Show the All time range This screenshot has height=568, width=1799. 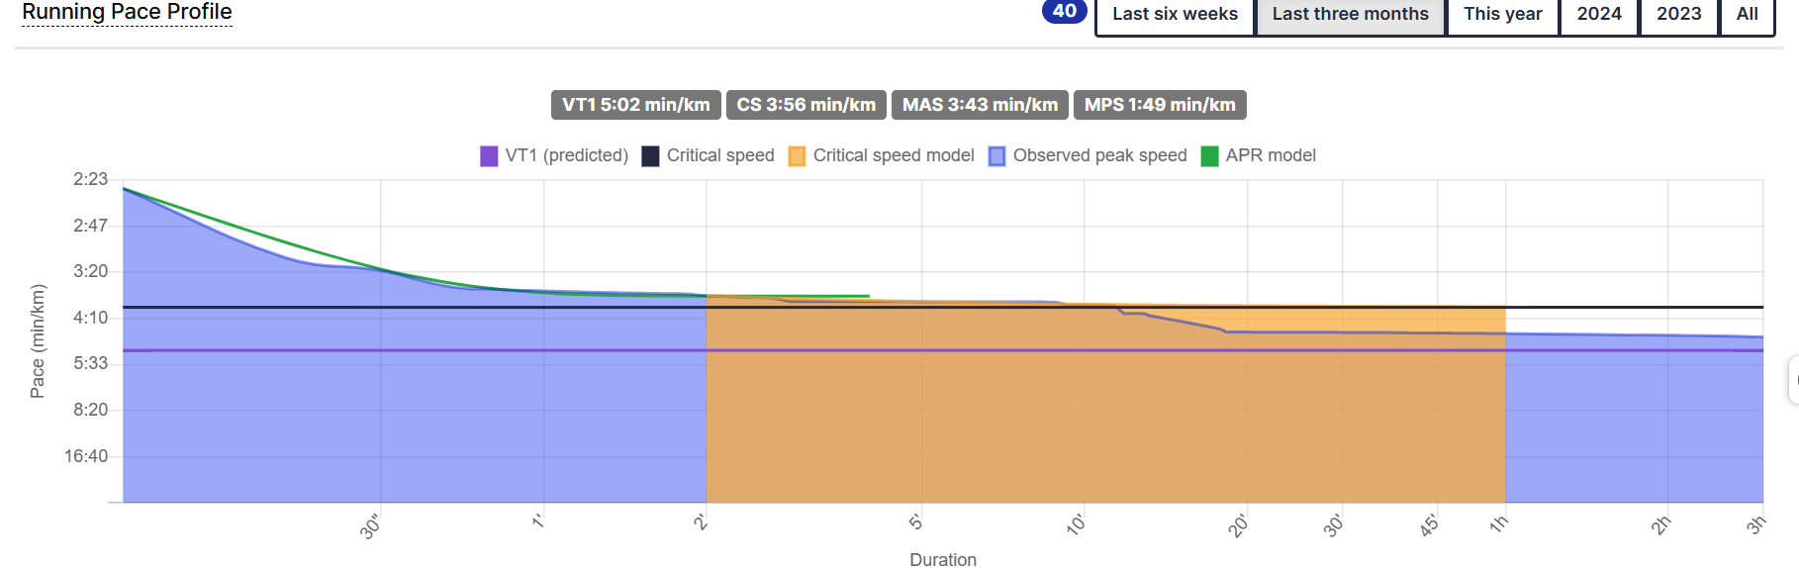click(x=1747, y=15)
